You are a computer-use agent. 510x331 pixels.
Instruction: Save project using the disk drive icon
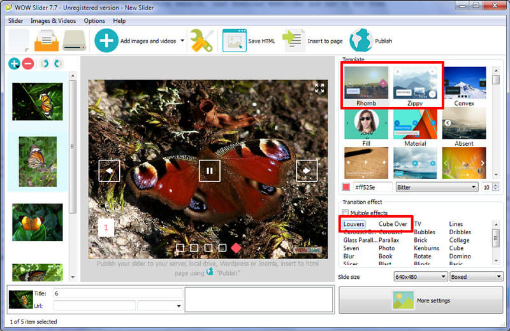click(74, 41)
